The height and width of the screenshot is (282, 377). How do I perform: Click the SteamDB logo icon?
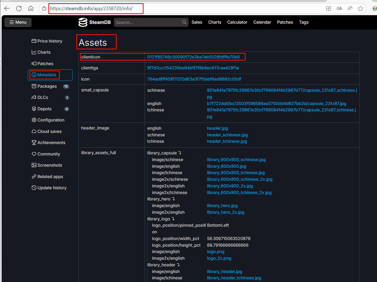(83, 22)
